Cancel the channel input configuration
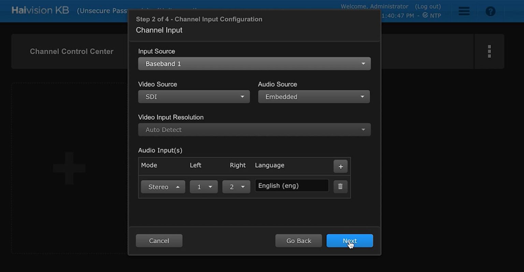Viewport: 524px width, 272px height. coord(159,241)
